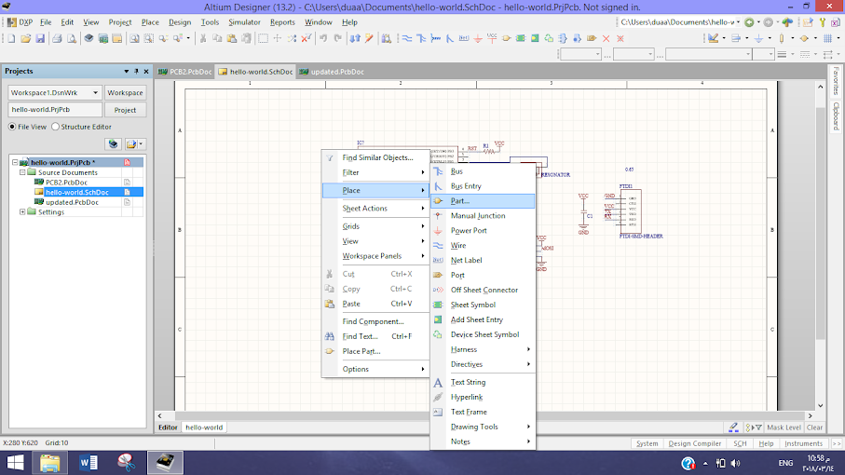Click the Clear button at bottom right
The height and width of the screenshot is (475, 845).
814,427
